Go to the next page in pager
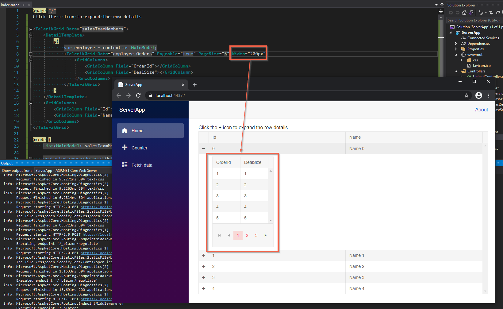Viewport: 503px width, 309px height. [x=266, y=235]
